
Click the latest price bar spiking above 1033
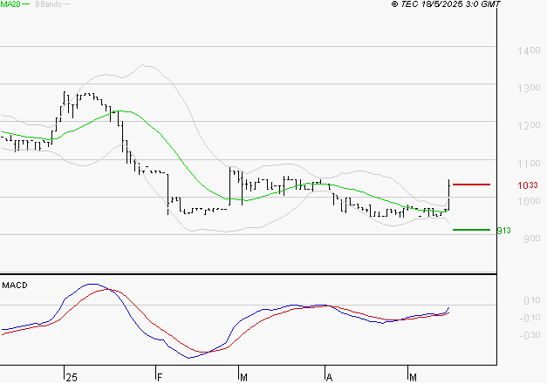click(449, 193)
